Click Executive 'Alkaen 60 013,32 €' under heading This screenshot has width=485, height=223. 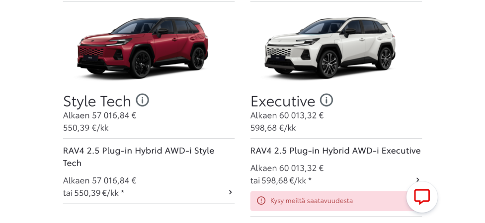[287, 115]
